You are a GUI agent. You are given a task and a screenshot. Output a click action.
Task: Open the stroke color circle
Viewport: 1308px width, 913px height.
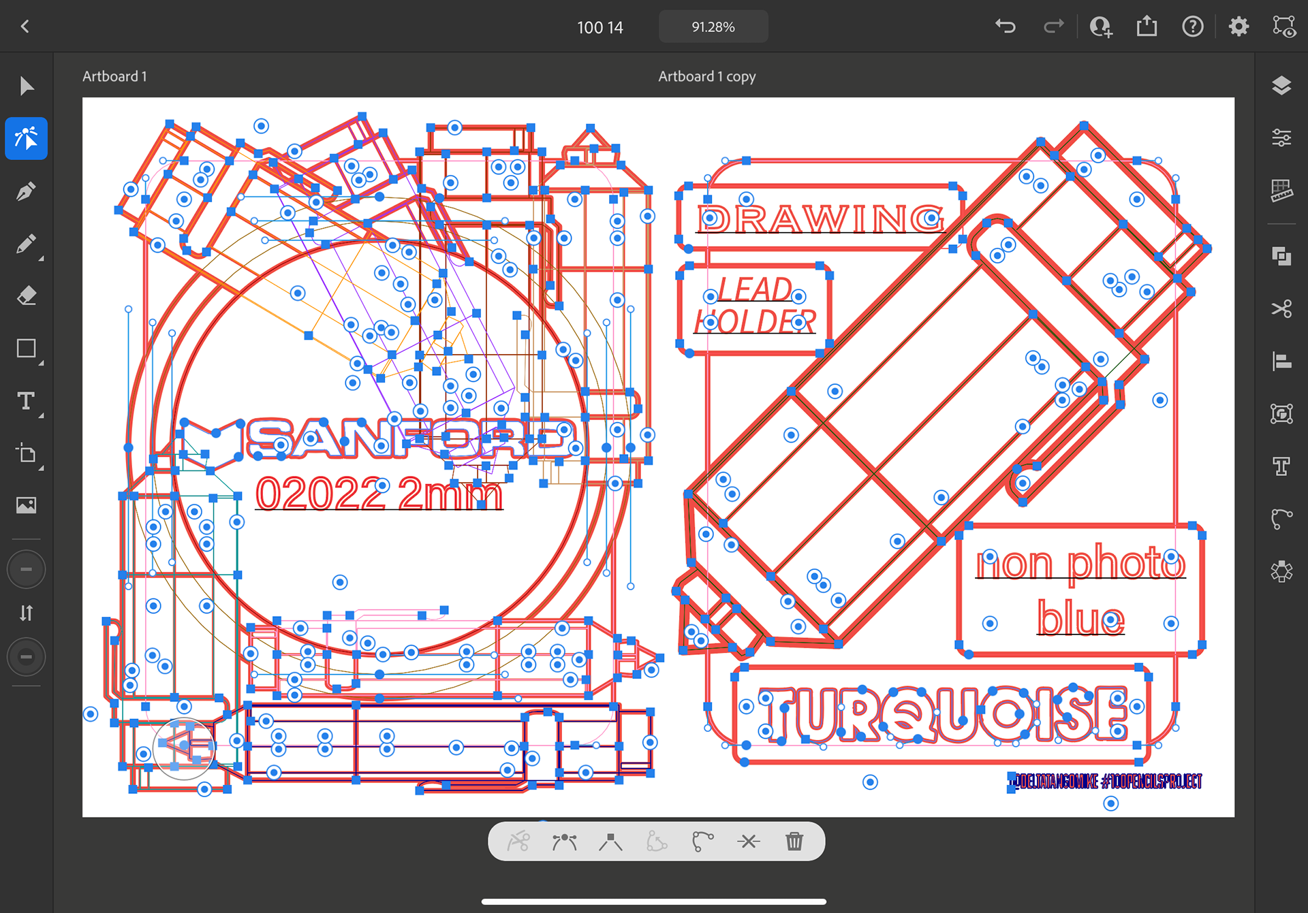click(x=26, y=657)
